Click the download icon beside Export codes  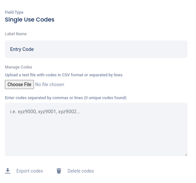coord(8,171)
